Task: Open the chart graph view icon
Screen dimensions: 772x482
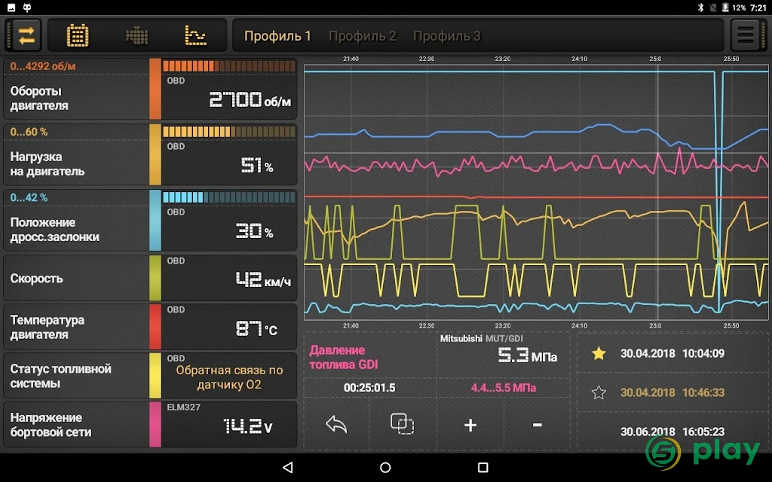Action: coord(195,35)
